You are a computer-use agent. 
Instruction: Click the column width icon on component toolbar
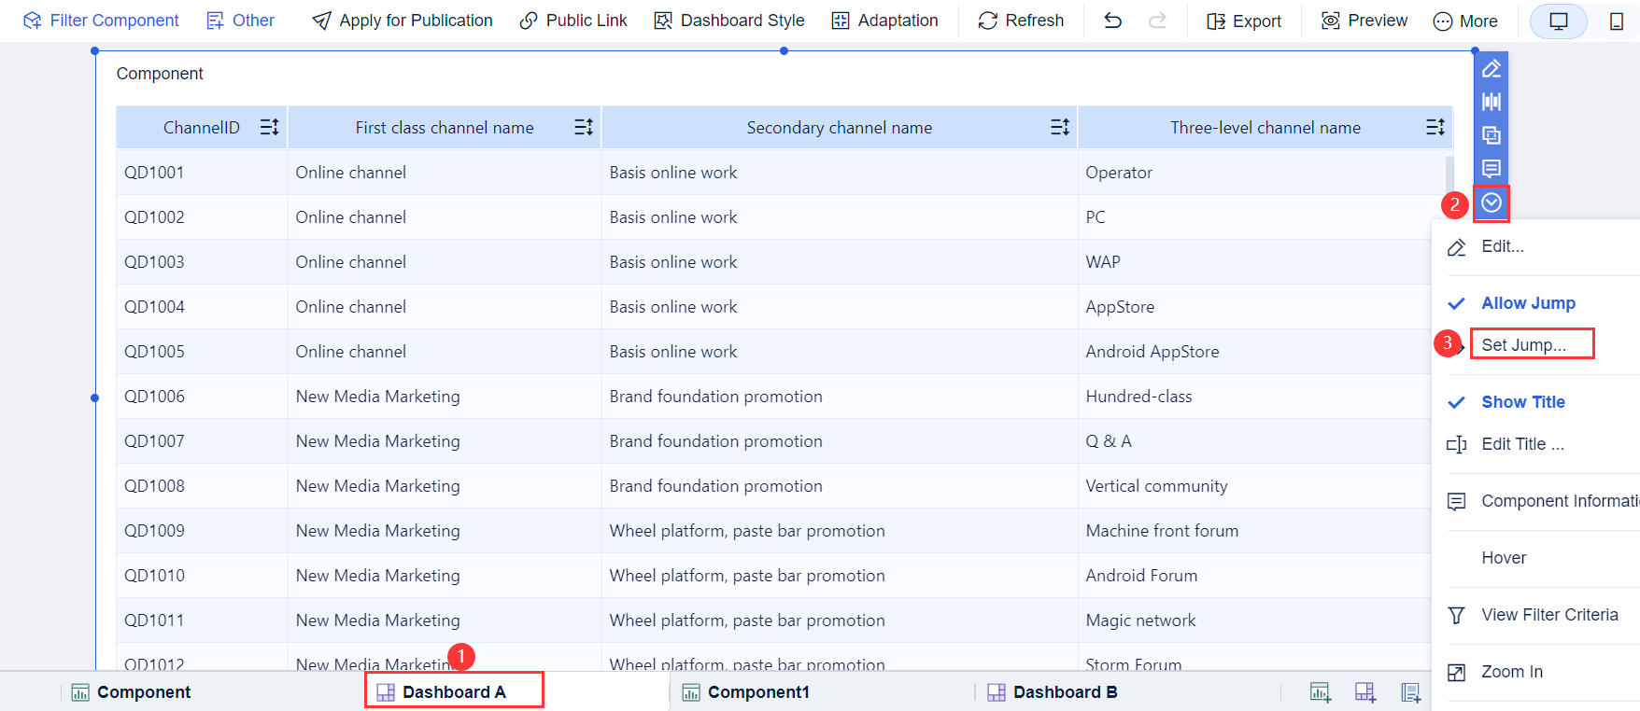pyautogui.click(x=1492, y=102)
